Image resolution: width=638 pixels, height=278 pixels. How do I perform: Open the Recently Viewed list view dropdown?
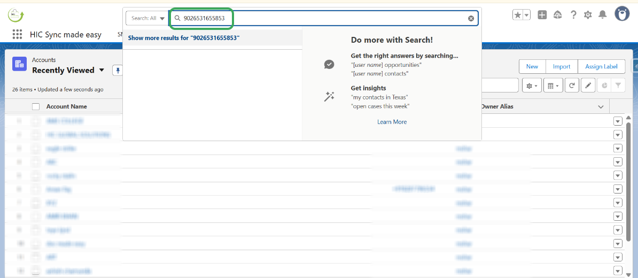pyautogui.click(x=100, y=71)
